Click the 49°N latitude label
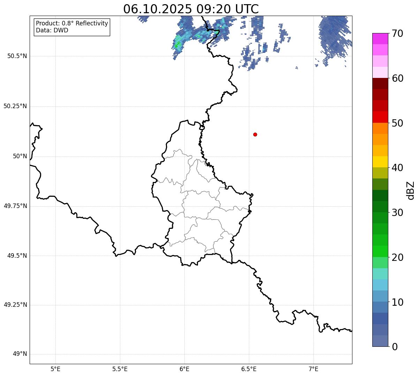Viewport: 419px width, 376px height. (20, 354)
